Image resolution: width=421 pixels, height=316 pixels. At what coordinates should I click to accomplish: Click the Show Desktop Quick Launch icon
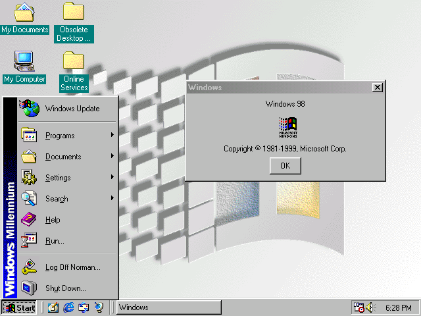click(53, 307)
